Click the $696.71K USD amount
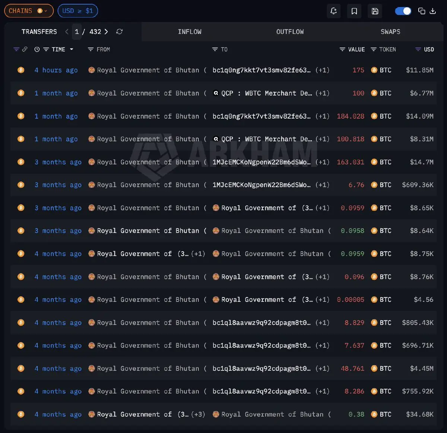 [x=418, y=345]
